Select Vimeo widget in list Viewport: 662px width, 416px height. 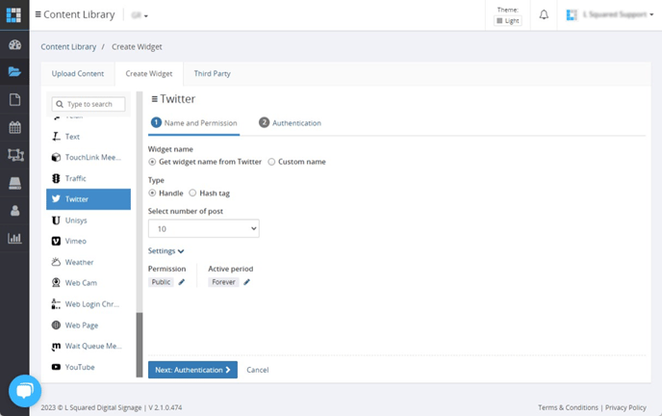pyautogui.click(x=89, y=241)
